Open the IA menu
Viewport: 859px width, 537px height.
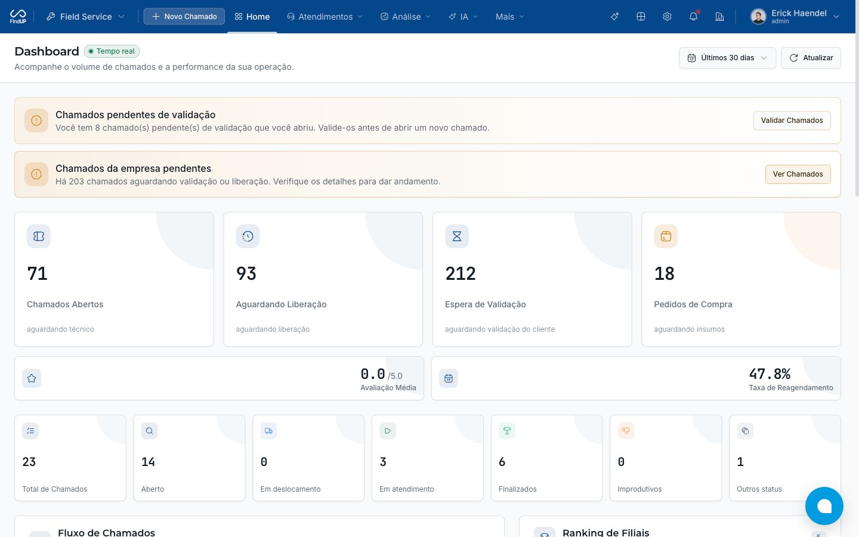coord(464,17)
